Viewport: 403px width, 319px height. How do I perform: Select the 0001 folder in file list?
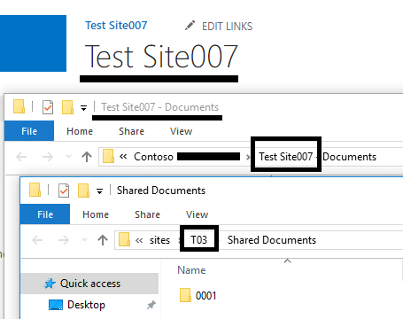[198, 295]
